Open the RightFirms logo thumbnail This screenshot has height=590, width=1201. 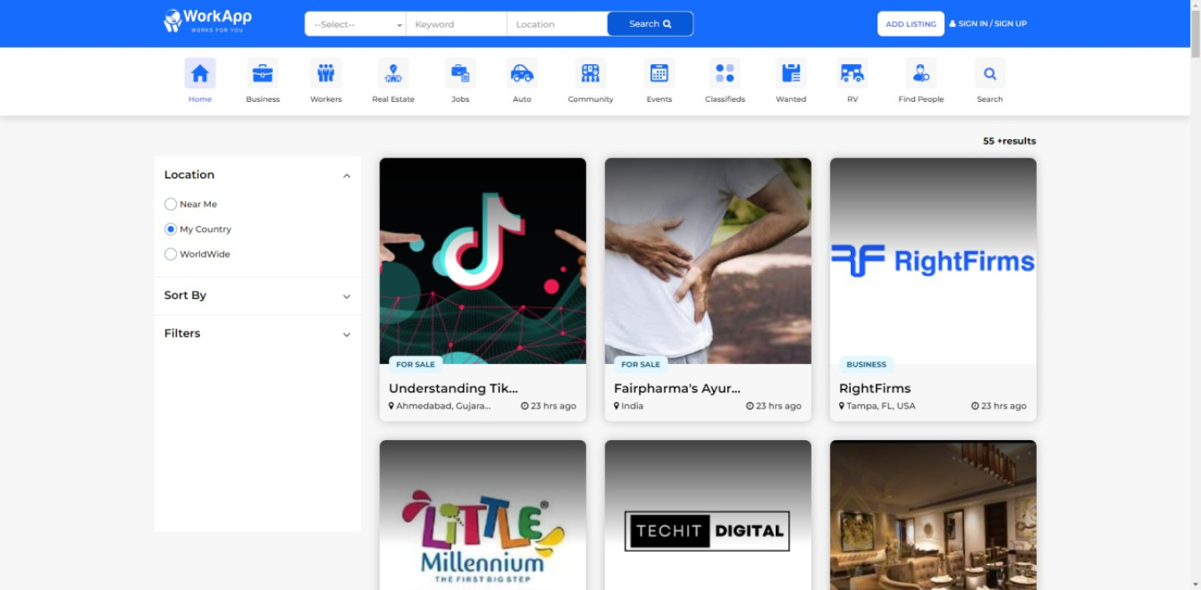[x=933, y=261]
